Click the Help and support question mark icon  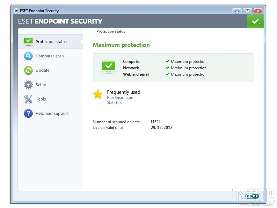point(28,113)
